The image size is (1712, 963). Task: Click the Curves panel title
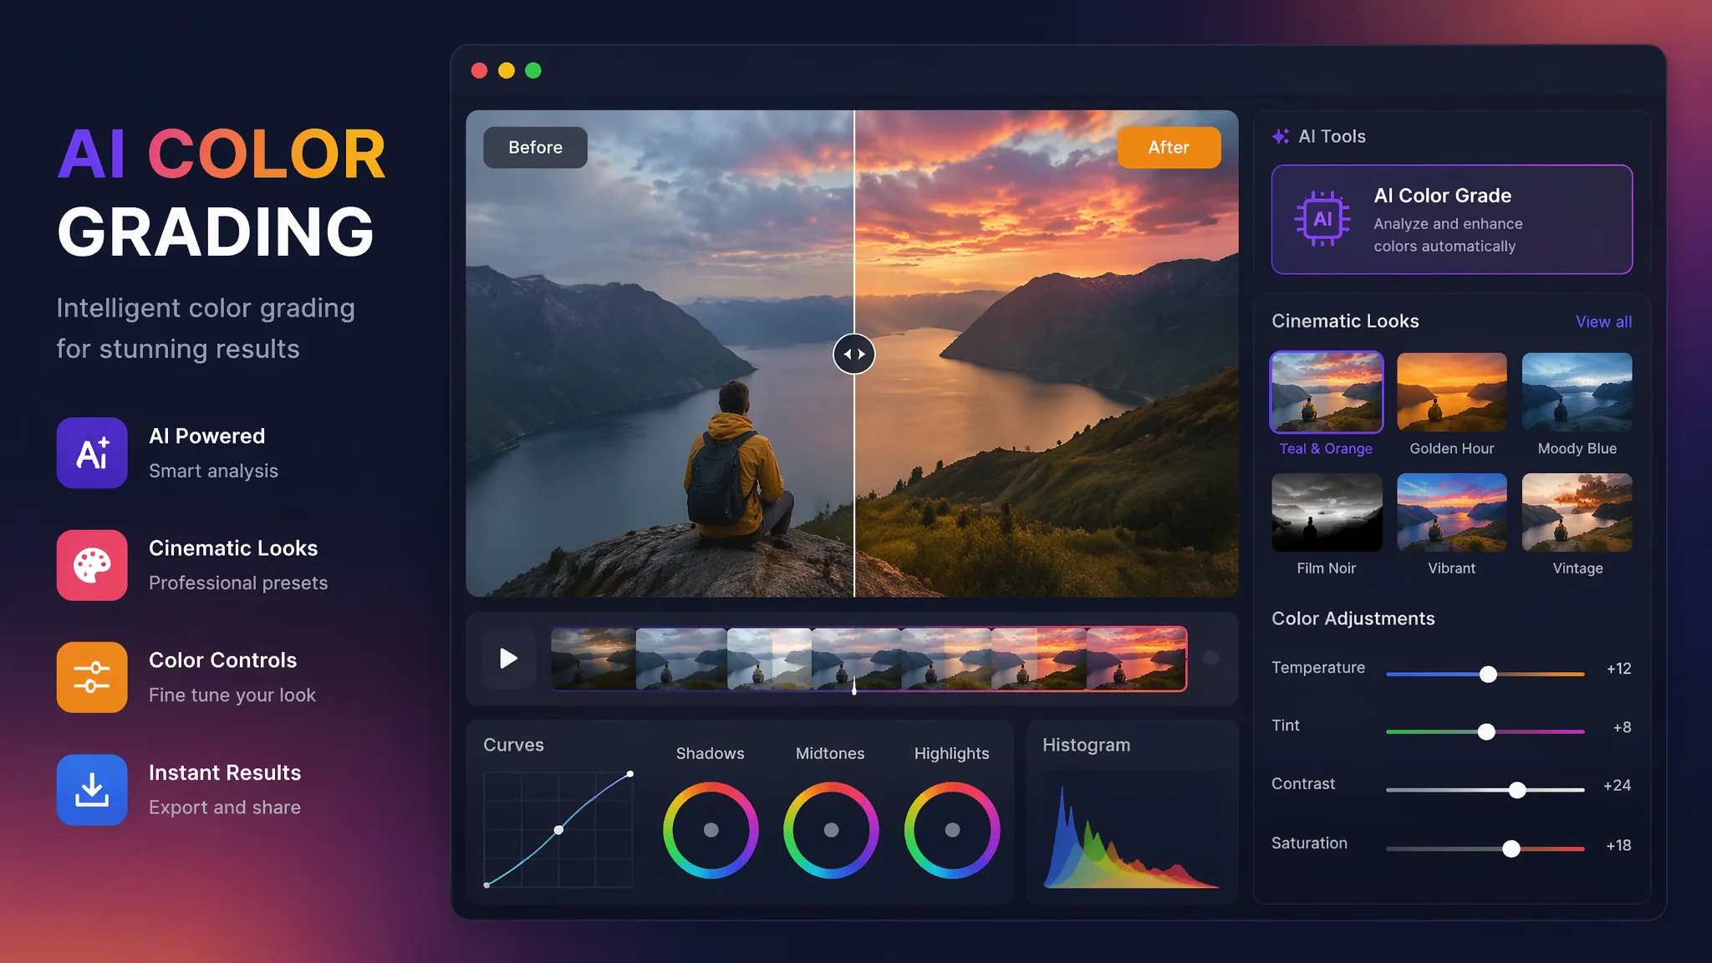pos(513,745)
